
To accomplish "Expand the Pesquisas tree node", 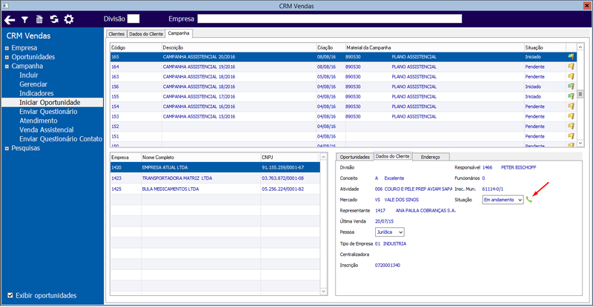I will click(7, 149).
